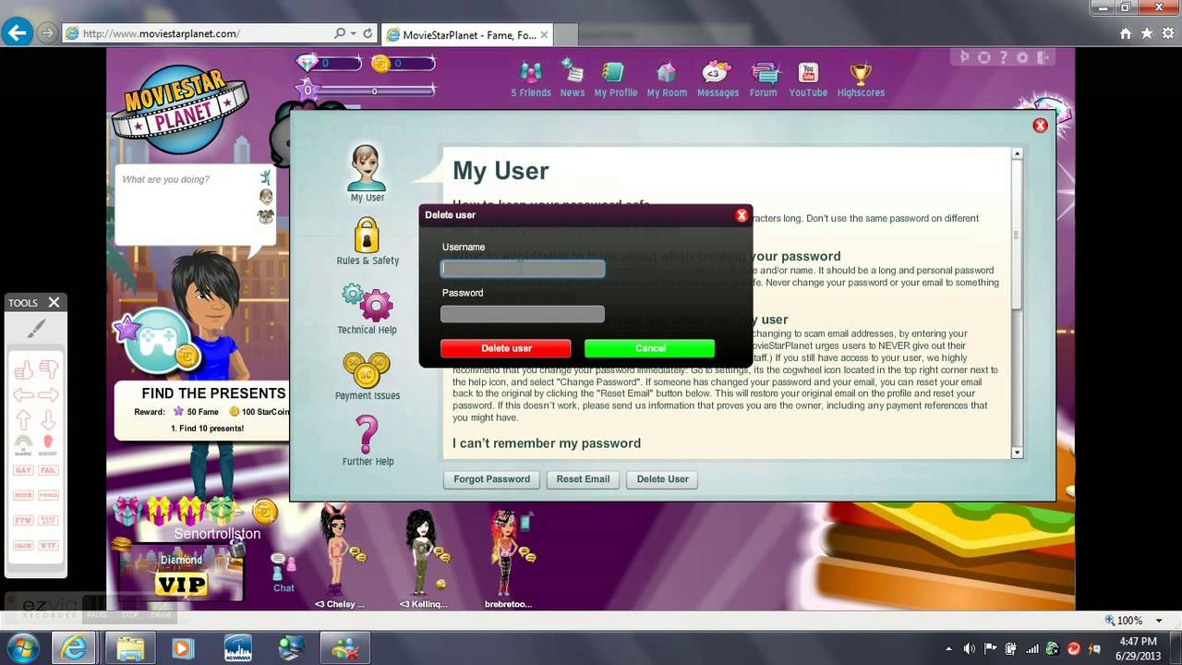Go to My Room
Screen dimensions: 1182x665
point(667,79)
